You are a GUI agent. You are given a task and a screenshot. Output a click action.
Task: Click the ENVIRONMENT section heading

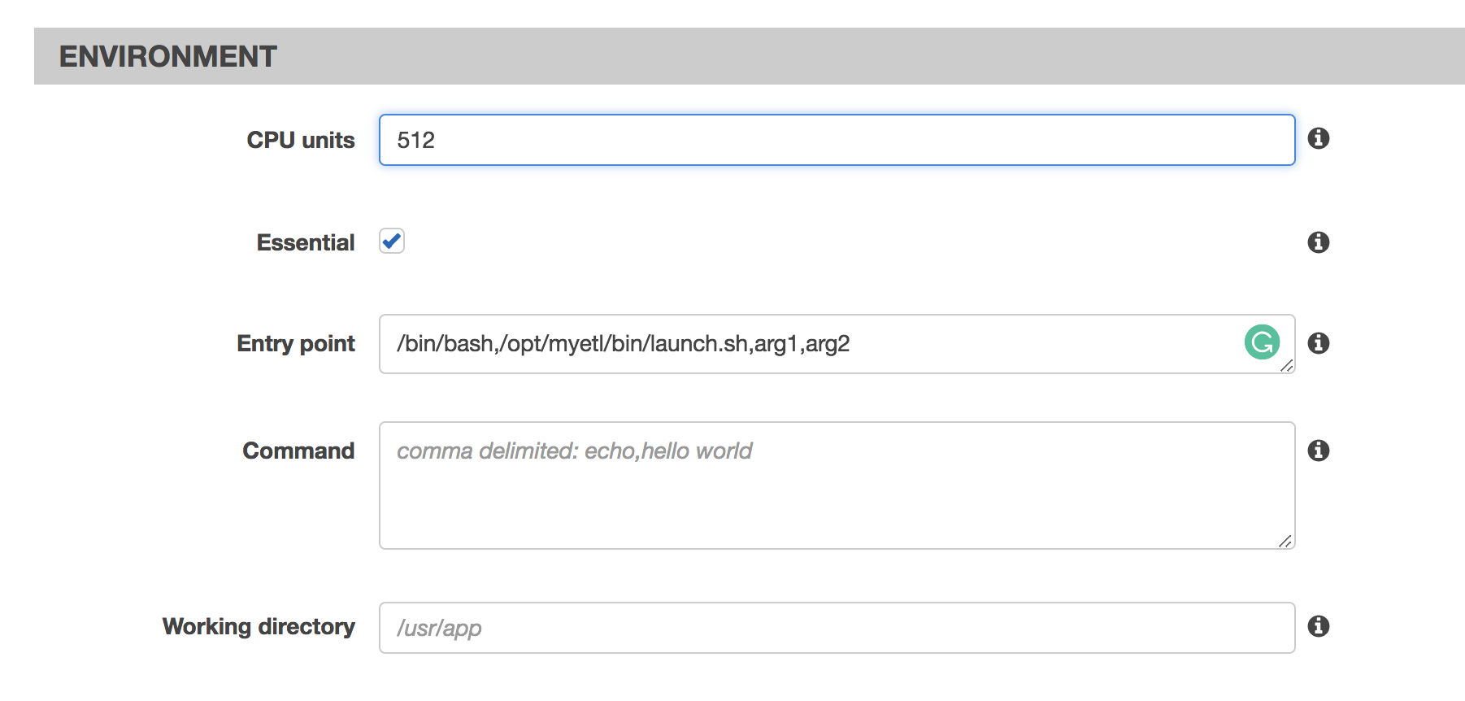(x=168, y=56)
